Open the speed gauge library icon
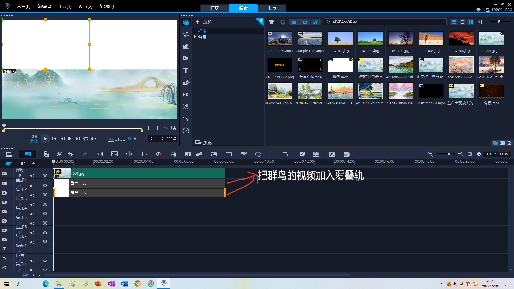 [186, 131]
